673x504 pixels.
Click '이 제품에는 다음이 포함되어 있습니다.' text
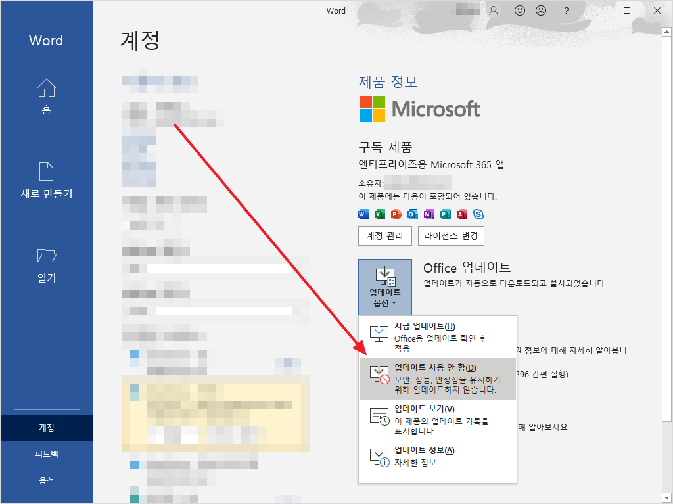coord(427,197)
